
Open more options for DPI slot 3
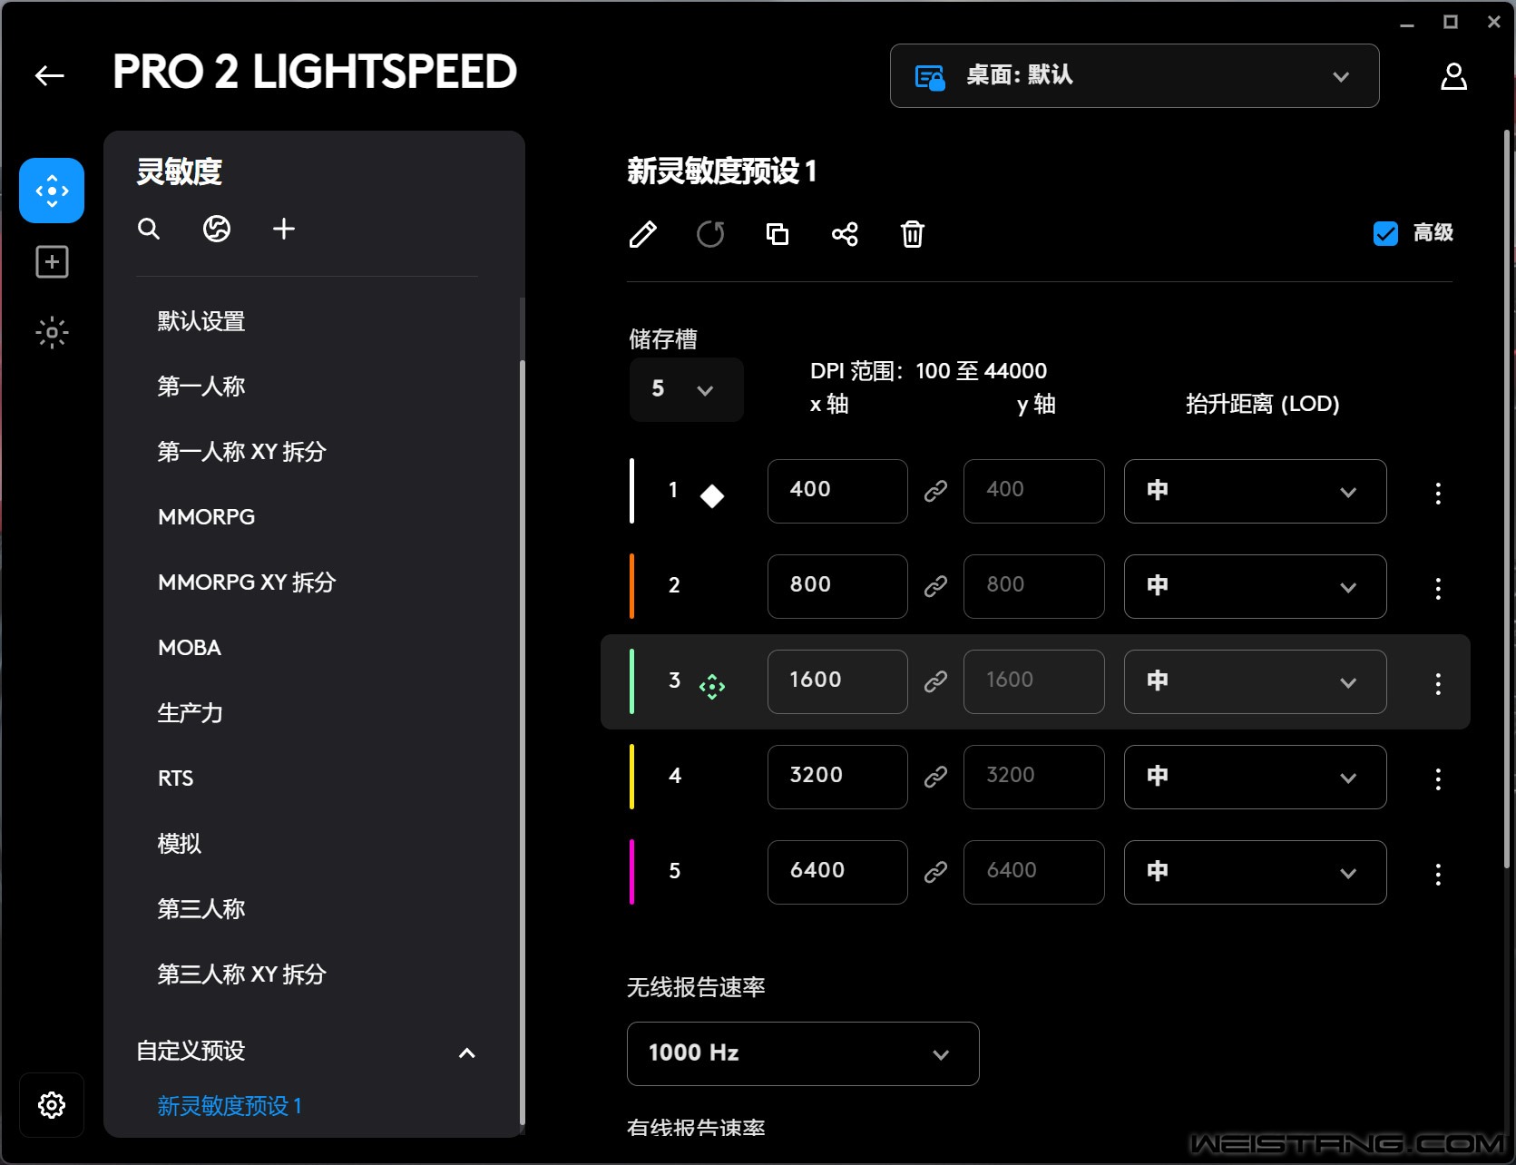click(x=1438, y=684)
